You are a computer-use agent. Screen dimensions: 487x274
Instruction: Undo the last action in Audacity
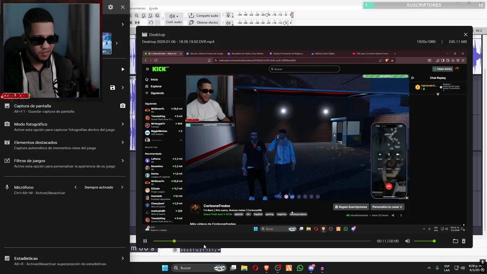151,22
